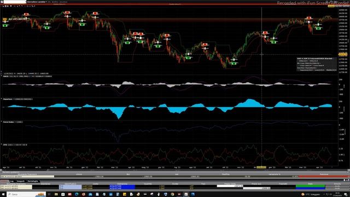350x197 pixels.
Task: Click the light-blue T5.0 cell in first order row
Action: click(x=70, y=186)
